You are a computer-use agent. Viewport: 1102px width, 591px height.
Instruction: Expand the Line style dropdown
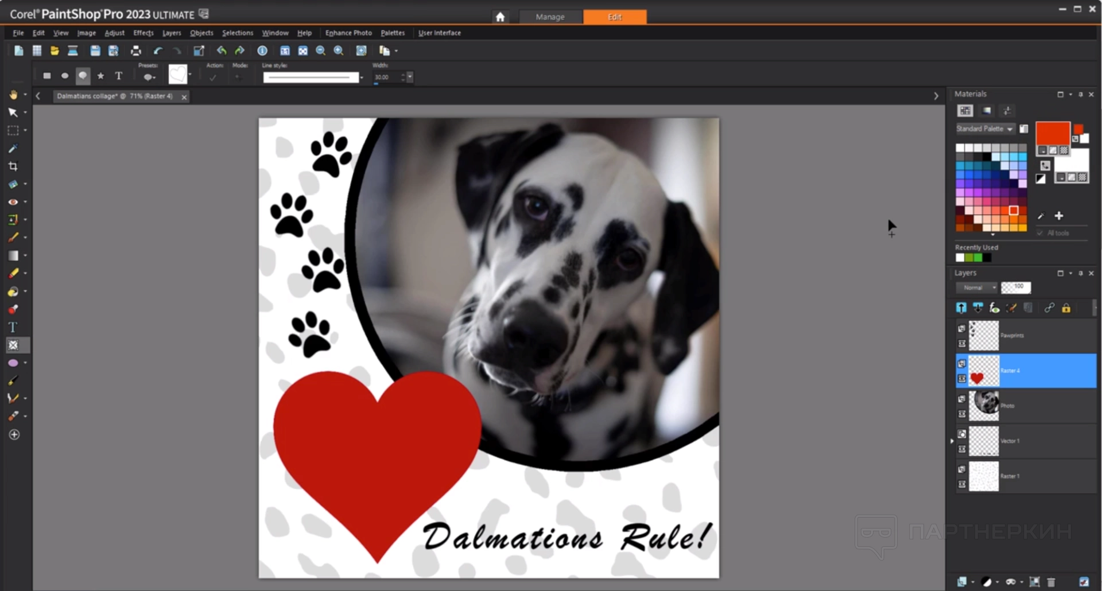(x=362, y=77)
